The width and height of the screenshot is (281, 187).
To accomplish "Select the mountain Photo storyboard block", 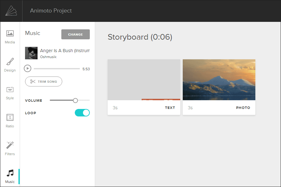I will coord(219,87).
